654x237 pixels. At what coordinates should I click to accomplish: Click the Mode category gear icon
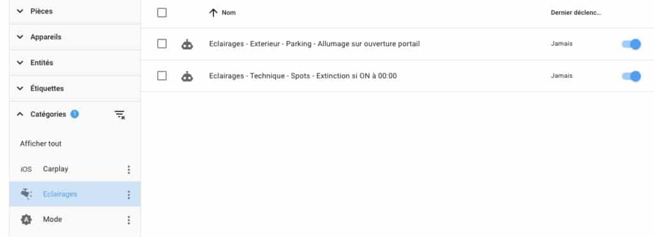pyautogui.click(x=26, y=220)
